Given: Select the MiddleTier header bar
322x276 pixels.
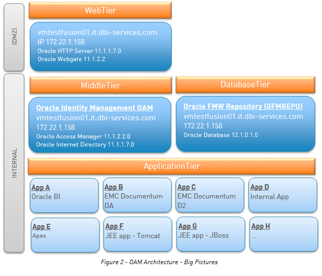Looking at the screenshot, I should click(100, 85).
